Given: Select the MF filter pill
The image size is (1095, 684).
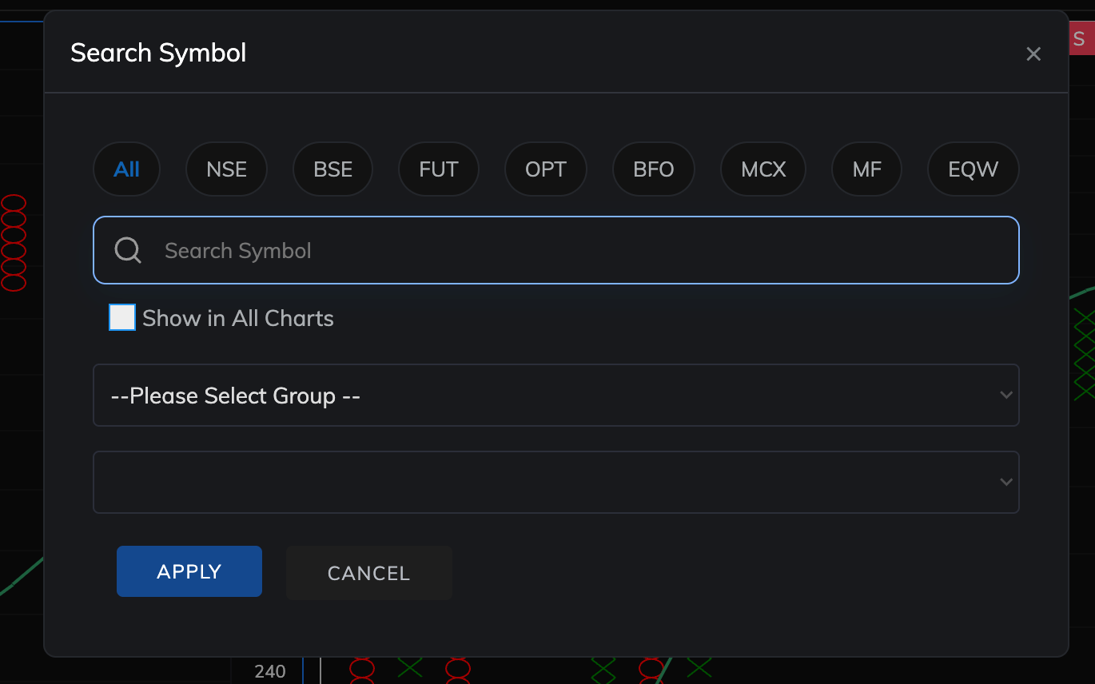Looking at the screenshot, I should pos(866,169).
